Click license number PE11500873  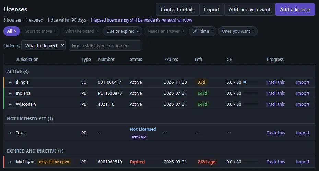click(x=110, y=93)
